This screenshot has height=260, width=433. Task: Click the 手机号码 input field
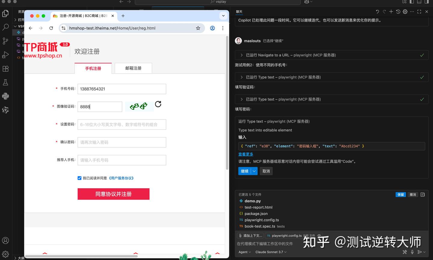(x=122, y=89)
